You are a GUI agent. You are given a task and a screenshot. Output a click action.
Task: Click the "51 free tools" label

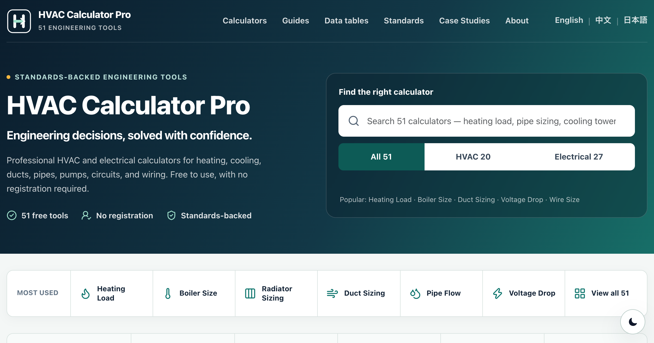pos(45,216)
